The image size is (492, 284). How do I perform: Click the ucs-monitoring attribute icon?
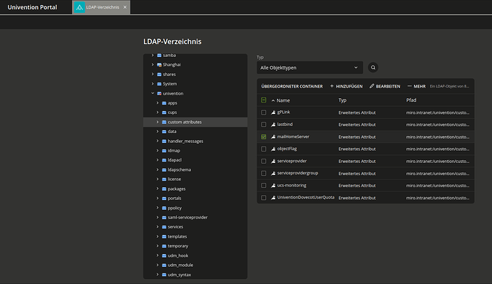tap(273, 186)
